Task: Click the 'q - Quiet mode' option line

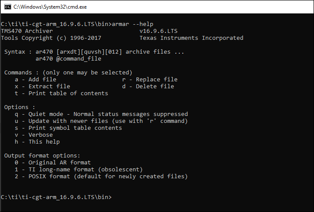Action: [101, 114]
